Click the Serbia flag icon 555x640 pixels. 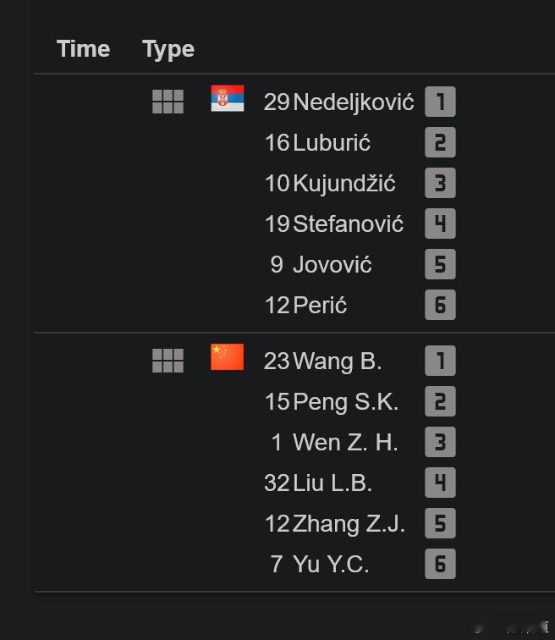227,98
